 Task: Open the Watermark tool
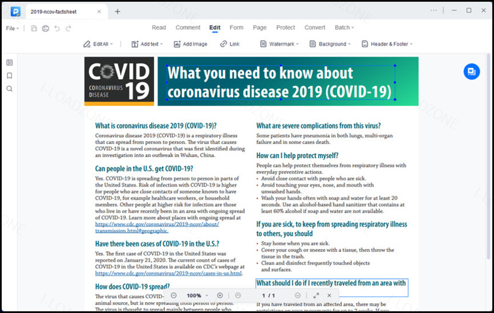(x=279, y=44)
